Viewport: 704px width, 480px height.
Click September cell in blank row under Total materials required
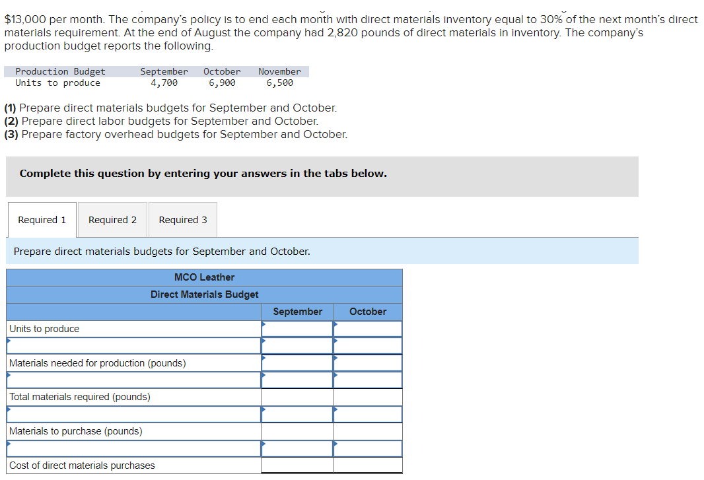tap(297, 414)
